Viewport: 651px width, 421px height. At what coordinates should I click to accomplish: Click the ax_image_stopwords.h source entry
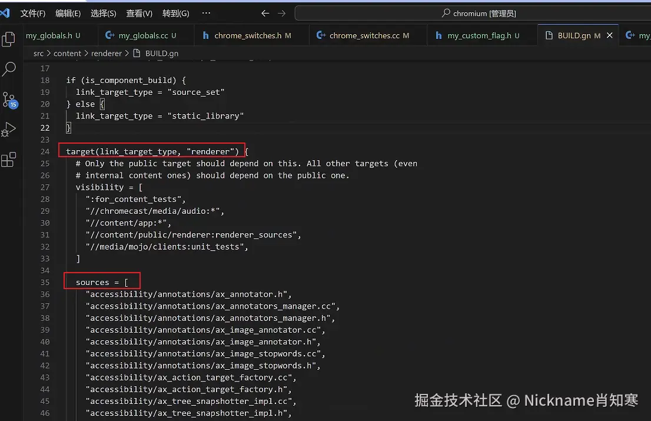coord(202,366)
